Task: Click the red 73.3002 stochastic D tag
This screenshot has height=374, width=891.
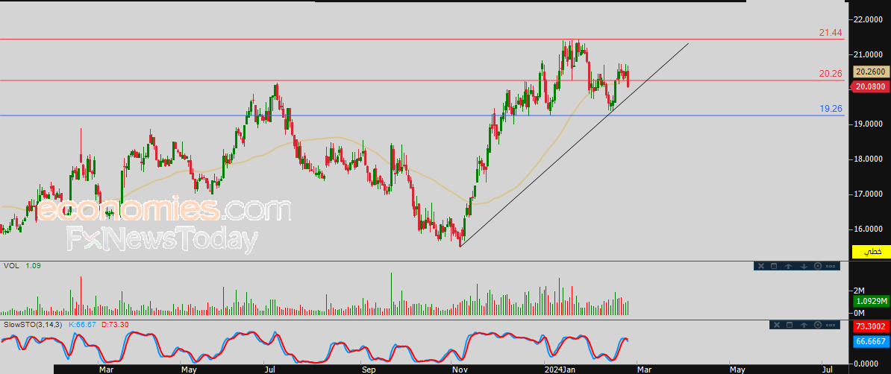Action: (x=870, y=328)
